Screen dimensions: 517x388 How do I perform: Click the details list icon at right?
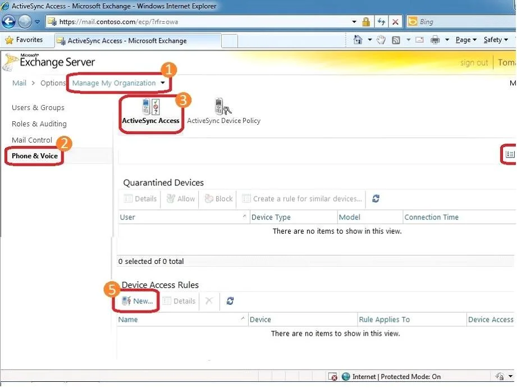(510, 154)
